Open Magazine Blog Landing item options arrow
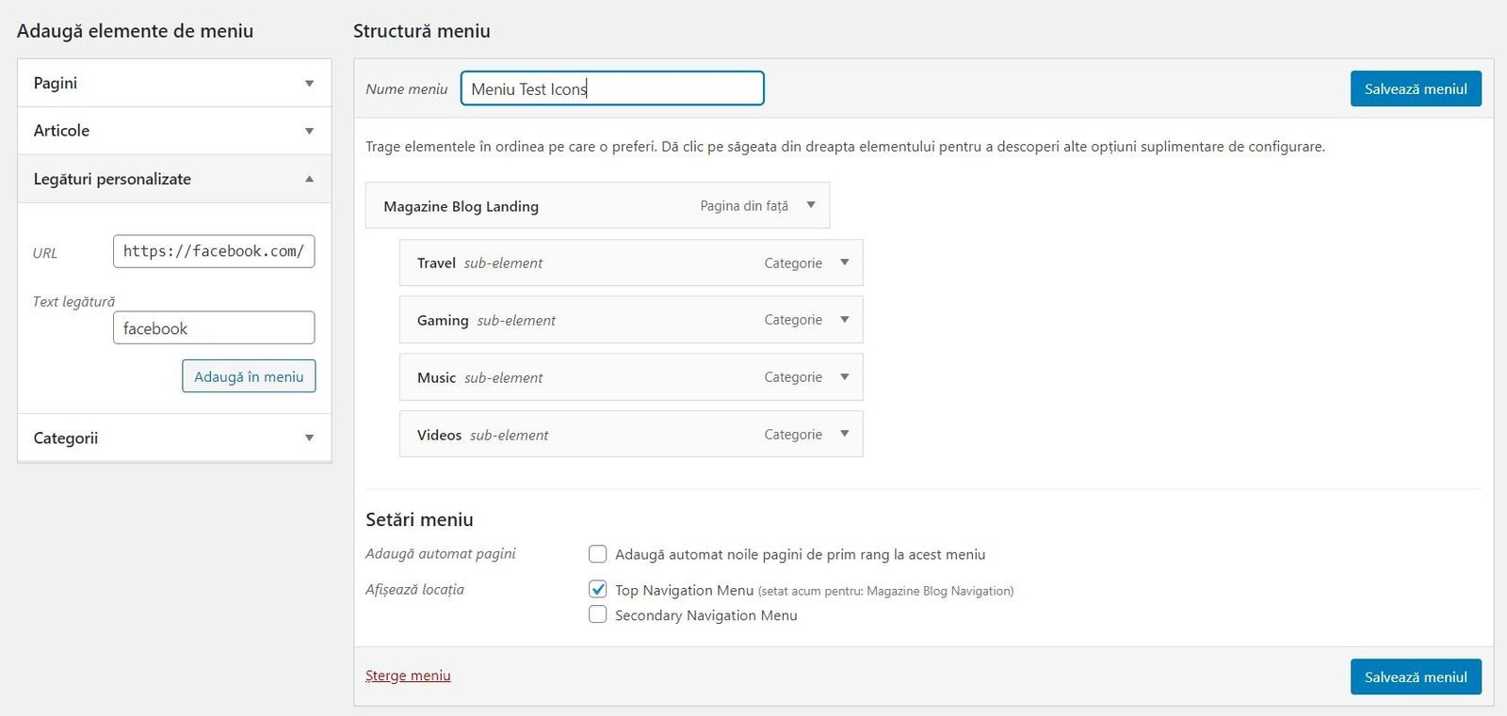Image resolution: width=1507 pixels, height=716 pixels. click(811, 205)
